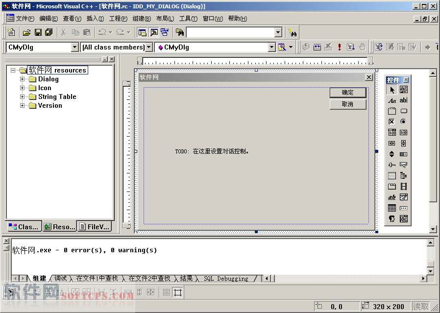Switch to the ClassView tab
Image resolution: width=440 pixels, height=313 pixels.
pos(24,227)
